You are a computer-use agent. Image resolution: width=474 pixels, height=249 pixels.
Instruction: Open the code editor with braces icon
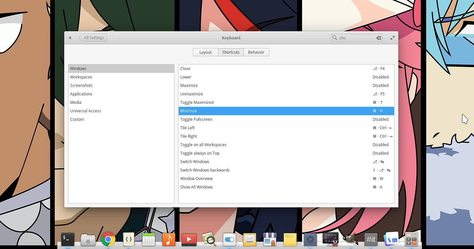[x=128, y=240]
